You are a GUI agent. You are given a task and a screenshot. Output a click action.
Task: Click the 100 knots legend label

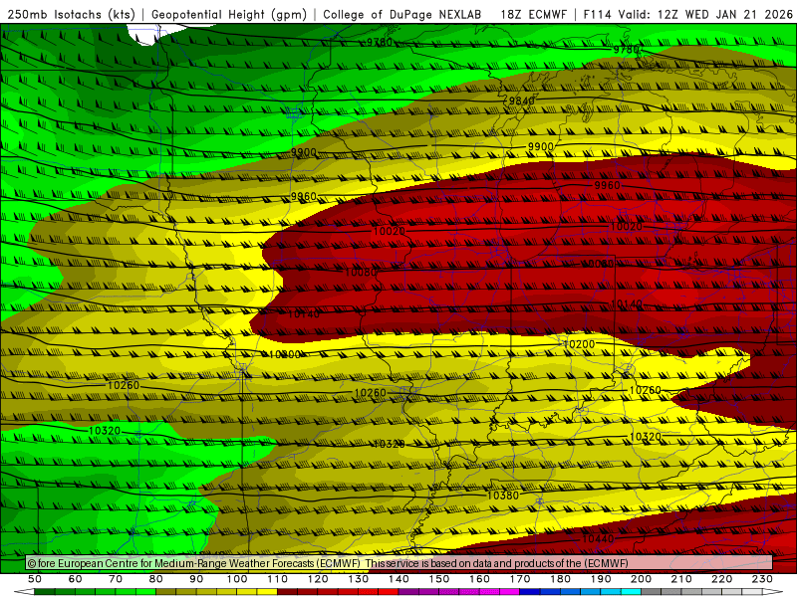pos(237,579)
